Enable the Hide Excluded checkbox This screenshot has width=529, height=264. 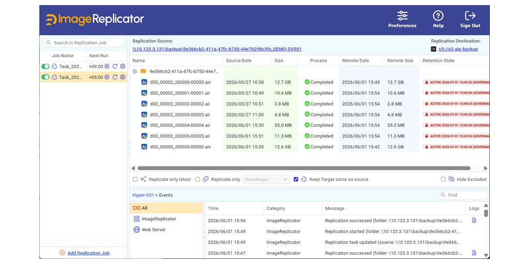[443, 179]
